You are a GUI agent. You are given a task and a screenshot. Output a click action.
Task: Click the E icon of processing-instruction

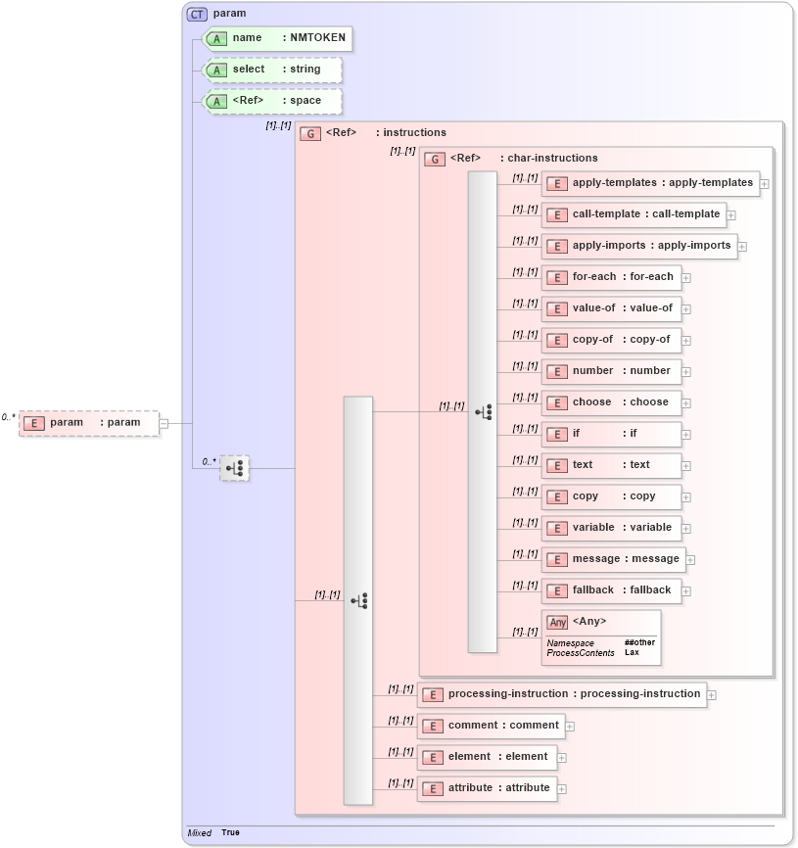pyautogui.click(x=432, y=694)
